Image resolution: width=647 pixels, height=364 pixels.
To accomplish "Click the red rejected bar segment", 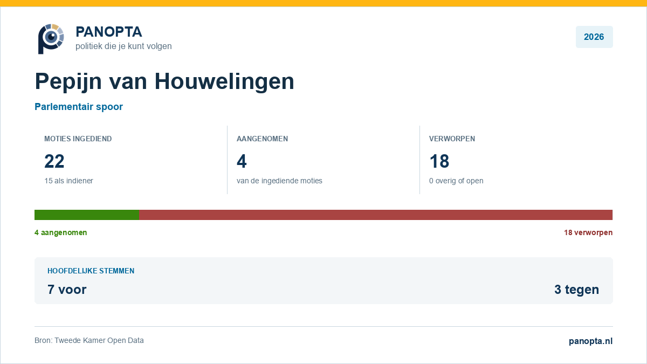I will click(376, 215).
